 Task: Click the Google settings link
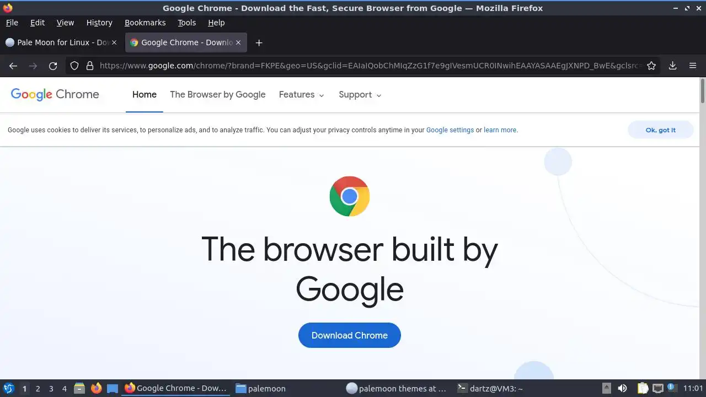[450, 130]
